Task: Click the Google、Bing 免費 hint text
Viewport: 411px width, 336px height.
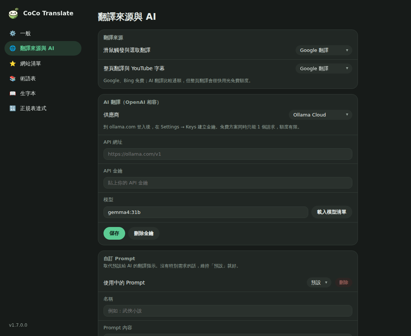Action: point(178,81)
